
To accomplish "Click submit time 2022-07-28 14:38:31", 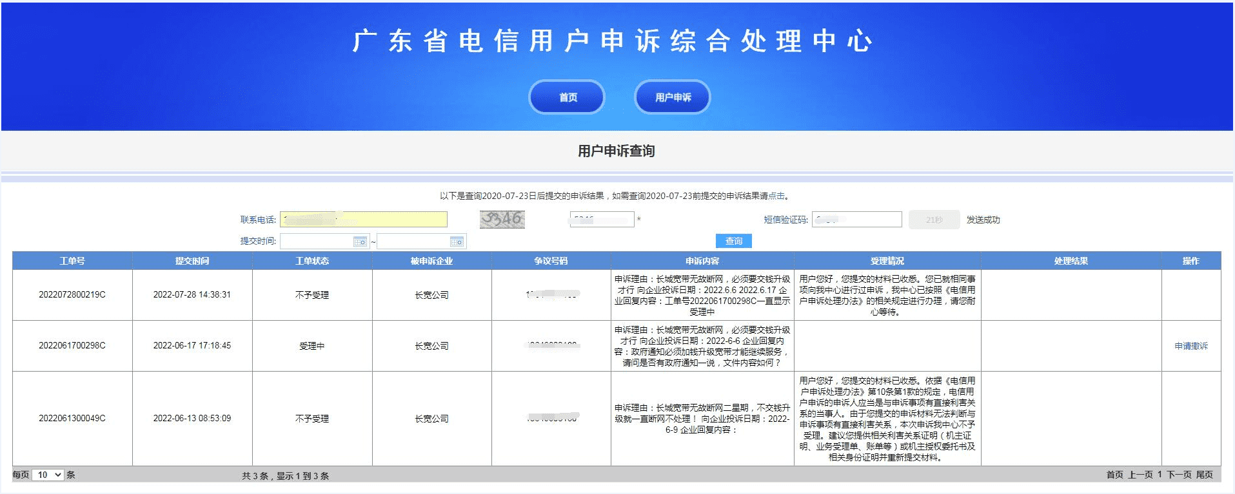I will pos(192,295).
